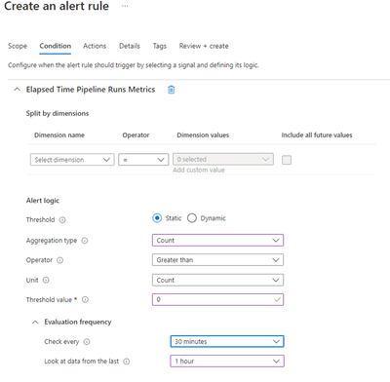Click the info icon next to Check every
Image resolution: width=390 pixels, height=382 pixels.
(x=87, y=342)
